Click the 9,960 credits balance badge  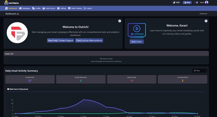[x=176, y=2]
